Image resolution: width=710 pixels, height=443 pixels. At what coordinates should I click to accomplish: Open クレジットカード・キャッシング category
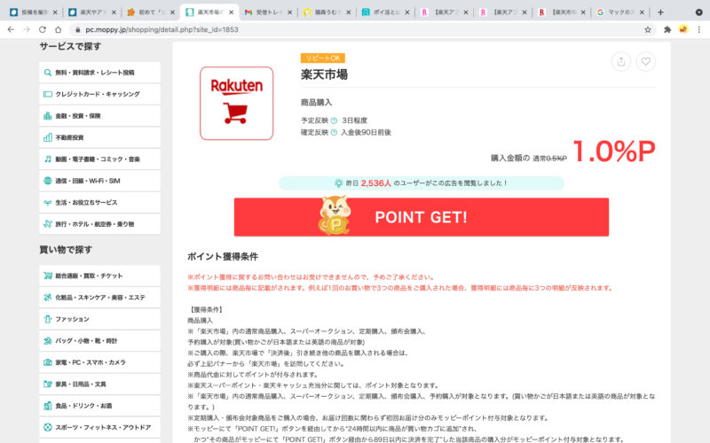99,94
